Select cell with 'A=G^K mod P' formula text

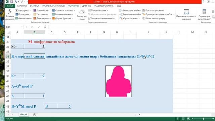coord(22,86)
